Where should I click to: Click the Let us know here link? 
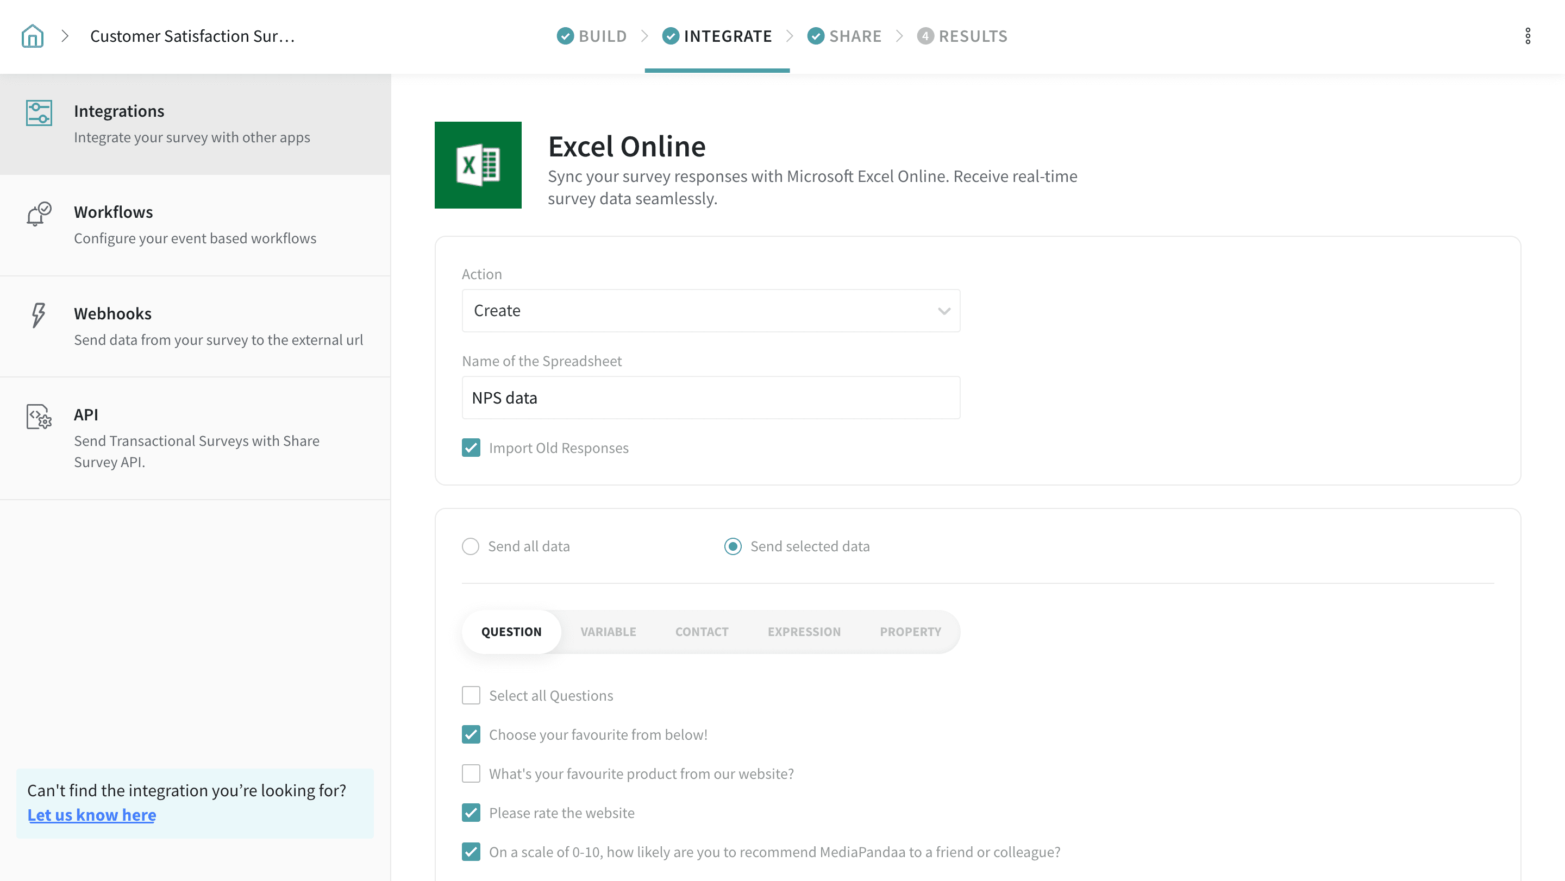point(92,815)
